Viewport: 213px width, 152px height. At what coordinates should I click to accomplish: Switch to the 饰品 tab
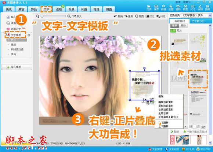coord(34,9)
